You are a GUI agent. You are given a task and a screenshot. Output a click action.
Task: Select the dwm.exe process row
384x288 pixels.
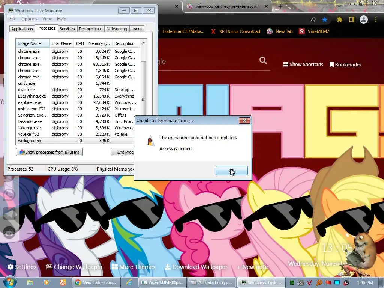(x=78, y=90)
